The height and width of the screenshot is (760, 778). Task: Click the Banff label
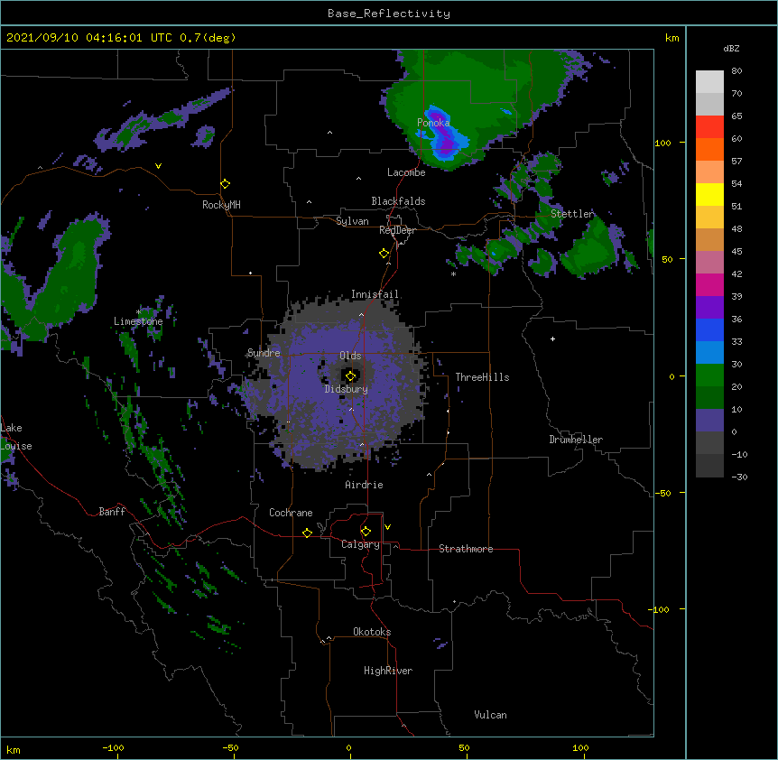click(x=112, y=512)
